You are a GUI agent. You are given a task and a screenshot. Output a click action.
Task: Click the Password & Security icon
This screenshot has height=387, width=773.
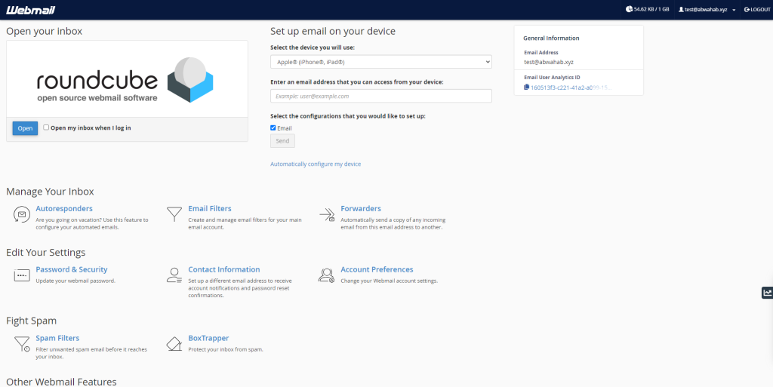point(22,275)
